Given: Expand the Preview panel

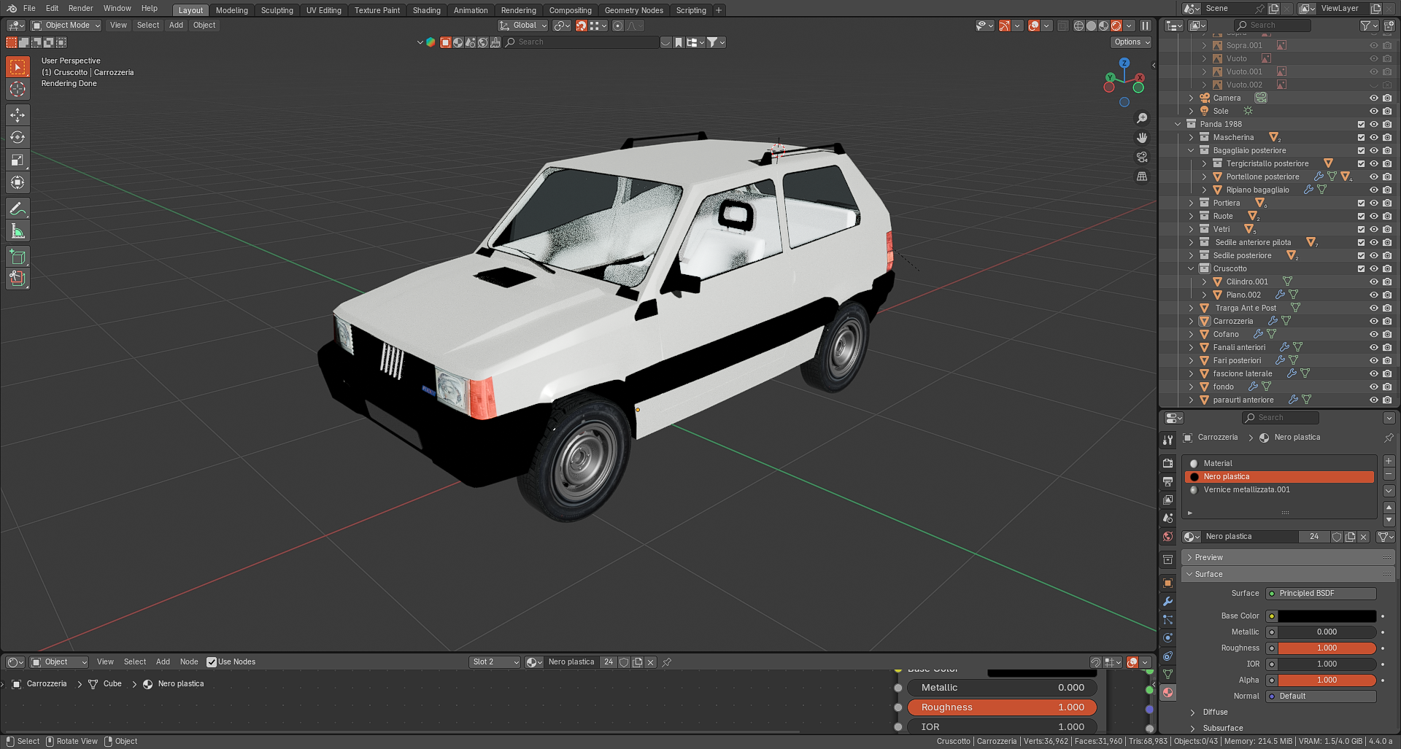Looking at the screenshot, I should [x=1288, y=558].
